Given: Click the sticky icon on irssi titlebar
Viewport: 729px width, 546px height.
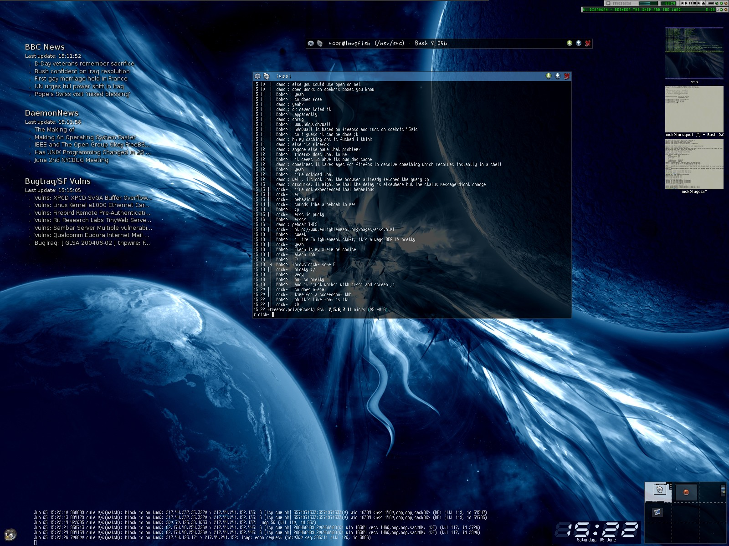Looking at the screenshot, I should click(x=267, y=76).
